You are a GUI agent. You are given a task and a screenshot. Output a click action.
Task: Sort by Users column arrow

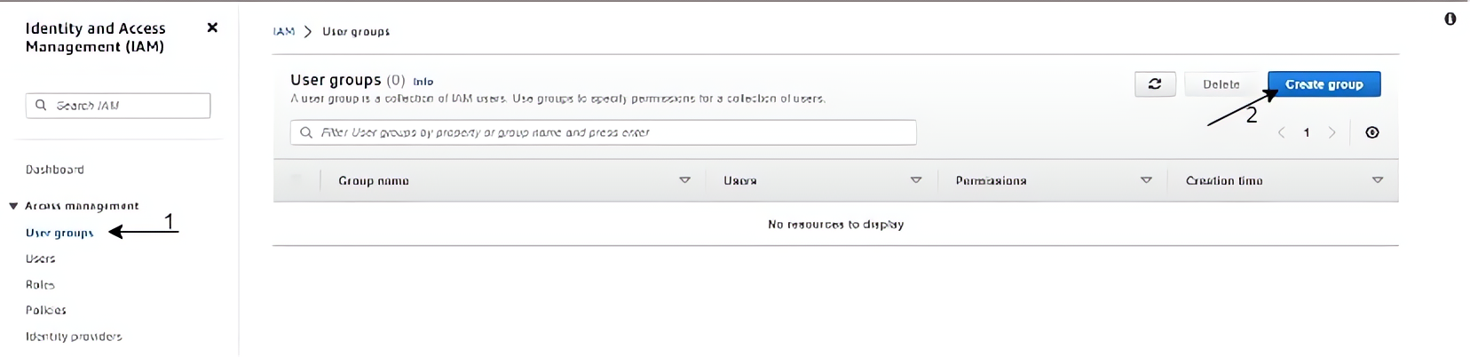[x=916, y=180]
